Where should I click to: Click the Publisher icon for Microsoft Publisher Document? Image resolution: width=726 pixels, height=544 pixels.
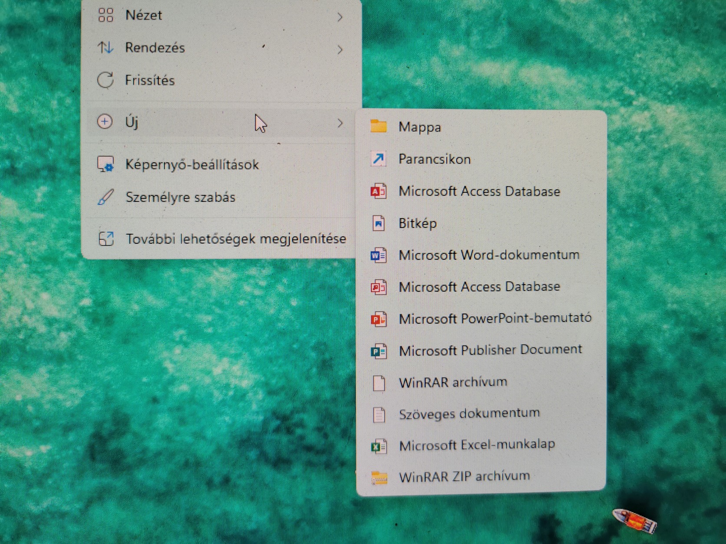(x=379, y=351)
